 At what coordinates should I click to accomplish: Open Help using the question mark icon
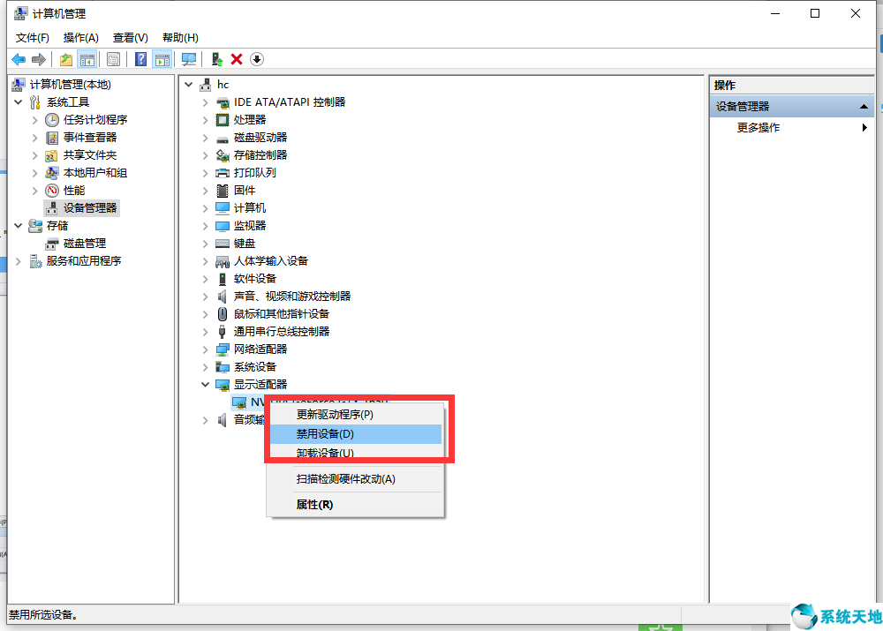pyautogui.click(x=141, y=59)
